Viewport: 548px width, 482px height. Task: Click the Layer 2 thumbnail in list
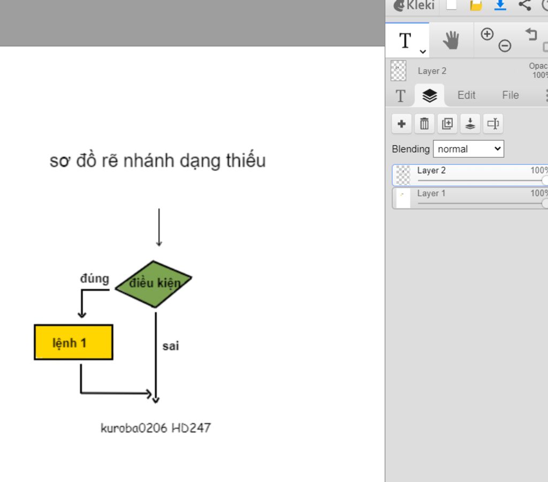coord(403,175)
